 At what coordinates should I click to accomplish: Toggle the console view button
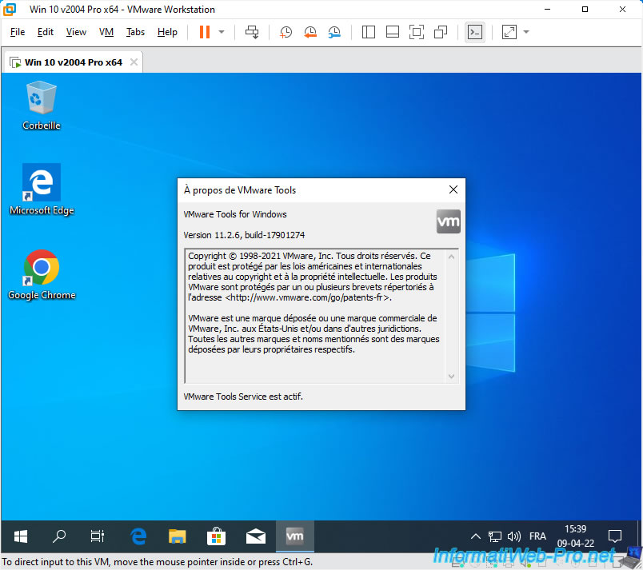click(x=475, y=32)
